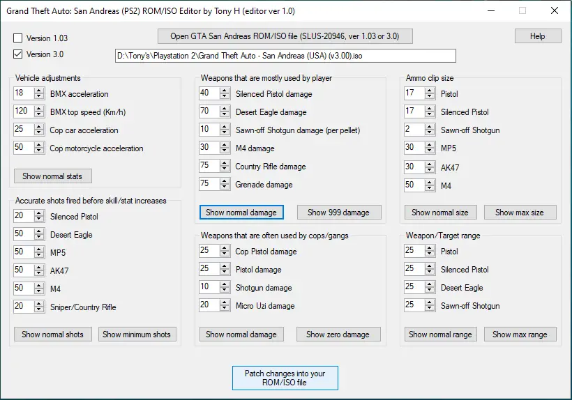572x400 pixels.
Task: Enable the Version 1.03 checkbox
Action: coord(17,38)
